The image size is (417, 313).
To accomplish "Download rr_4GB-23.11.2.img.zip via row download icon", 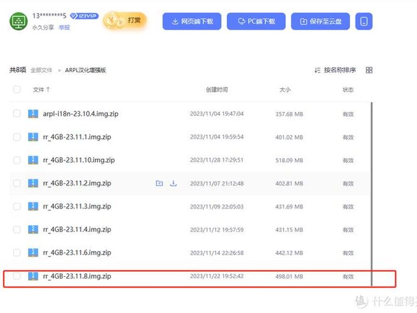I will point(173,183).
